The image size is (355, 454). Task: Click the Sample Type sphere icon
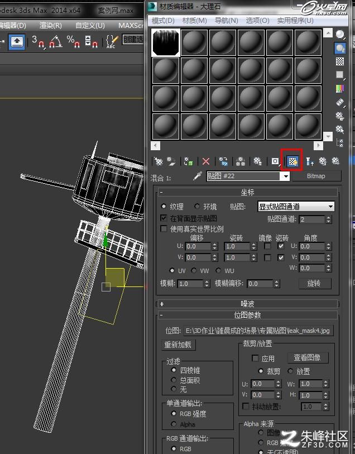340,35
